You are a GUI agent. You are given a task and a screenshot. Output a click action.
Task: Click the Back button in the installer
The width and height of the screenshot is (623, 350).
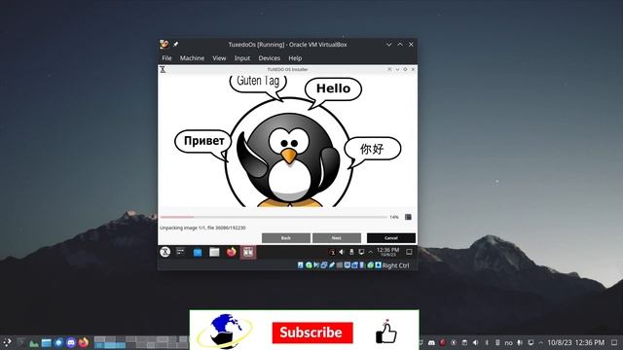pyautogui.click(x=286, y=237)
